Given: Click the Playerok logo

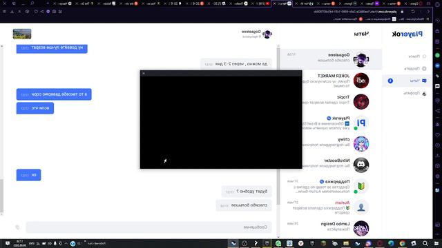Looking at the screenshot, I should [x=407, y=34].
